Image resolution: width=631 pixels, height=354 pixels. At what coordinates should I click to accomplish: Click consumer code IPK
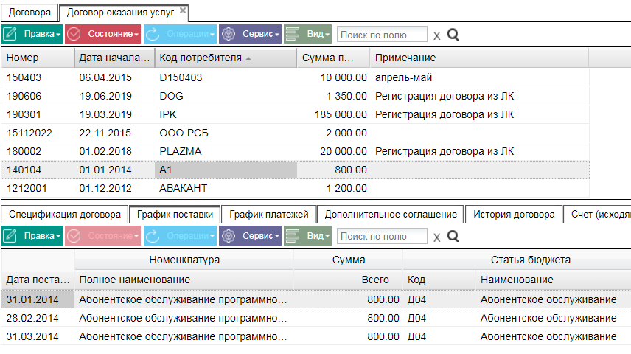pyautogui.click(x=168, y=114)
